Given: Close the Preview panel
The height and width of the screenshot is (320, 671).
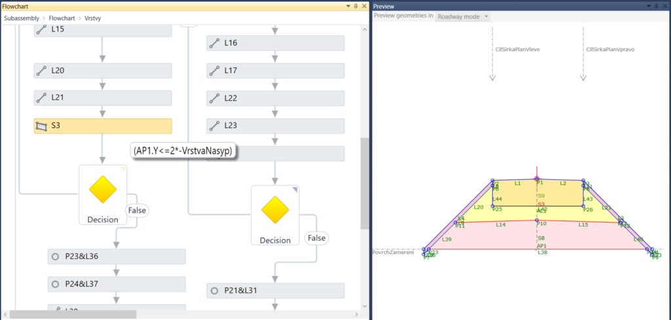Looking at the screenshot, I should pyautogui.click(x=666, y=6).
